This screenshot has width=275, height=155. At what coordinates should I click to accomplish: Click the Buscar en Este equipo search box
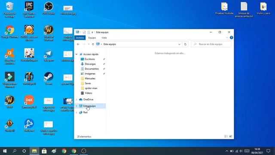(x=211, y=44)
